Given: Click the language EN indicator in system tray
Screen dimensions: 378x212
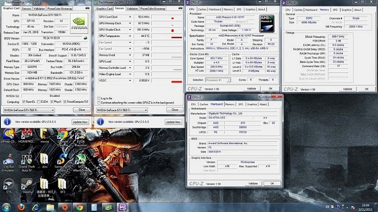Looking at the screenshot, I should [327, 207].
